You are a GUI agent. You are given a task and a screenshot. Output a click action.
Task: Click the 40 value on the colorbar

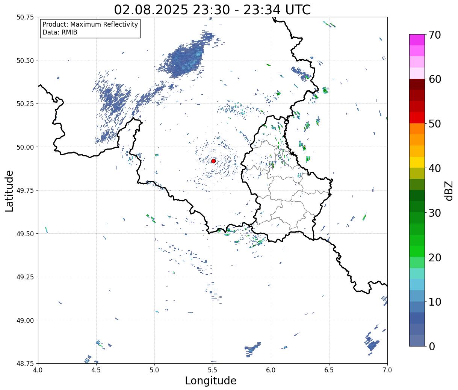pos(435,168)
